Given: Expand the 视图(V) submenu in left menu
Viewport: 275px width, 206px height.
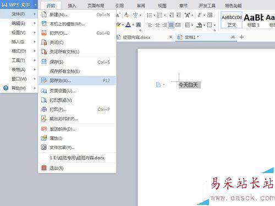Looking at the screenshot, I should click(19, 32).
